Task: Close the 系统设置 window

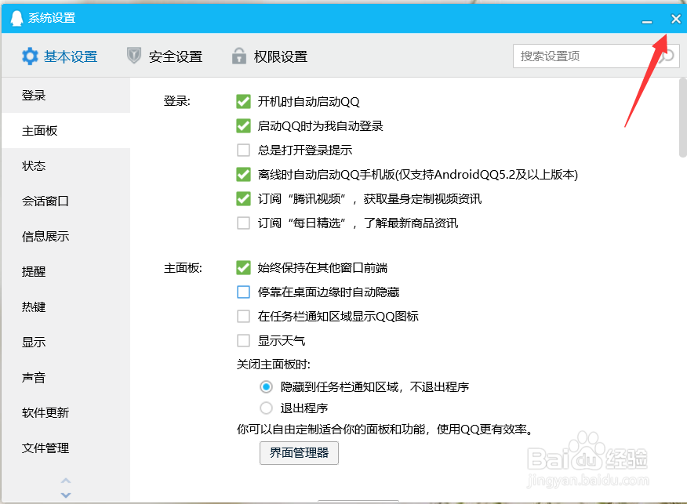Action: click(675, 19)
